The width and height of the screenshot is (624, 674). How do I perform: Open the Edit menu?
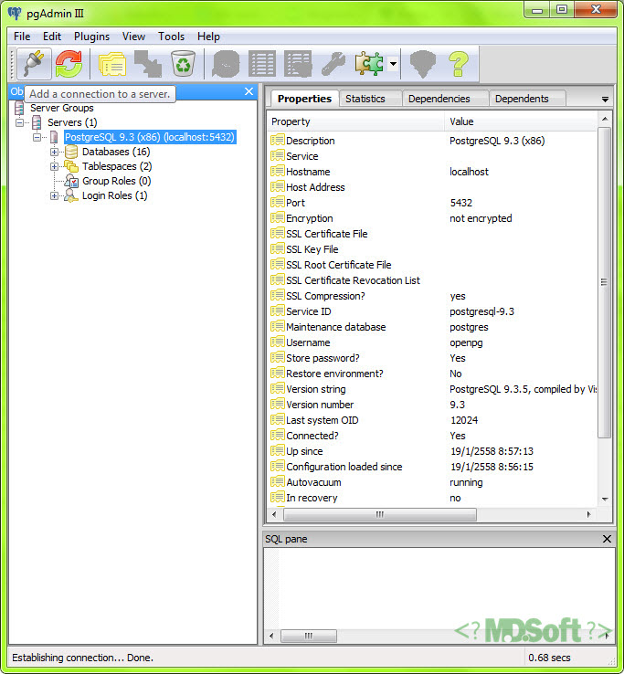pos(52,37)
